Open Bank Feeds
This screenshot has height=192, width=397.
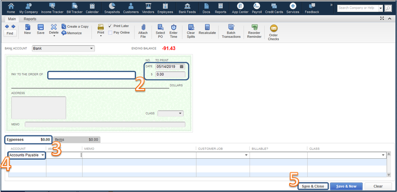(187, 8)
